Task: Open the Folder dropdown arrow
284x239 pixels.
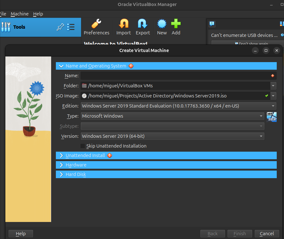Action: tap(273, 86)
